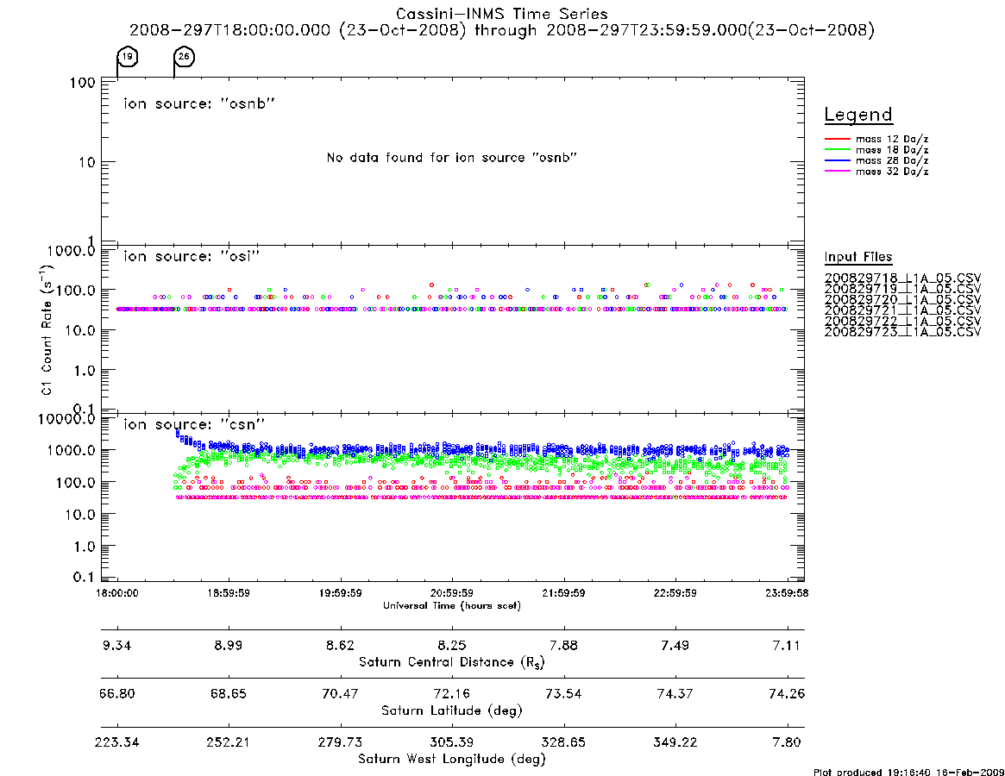
Task: Click the magenta legend line for mass 32
Action: tap(837, 171)
